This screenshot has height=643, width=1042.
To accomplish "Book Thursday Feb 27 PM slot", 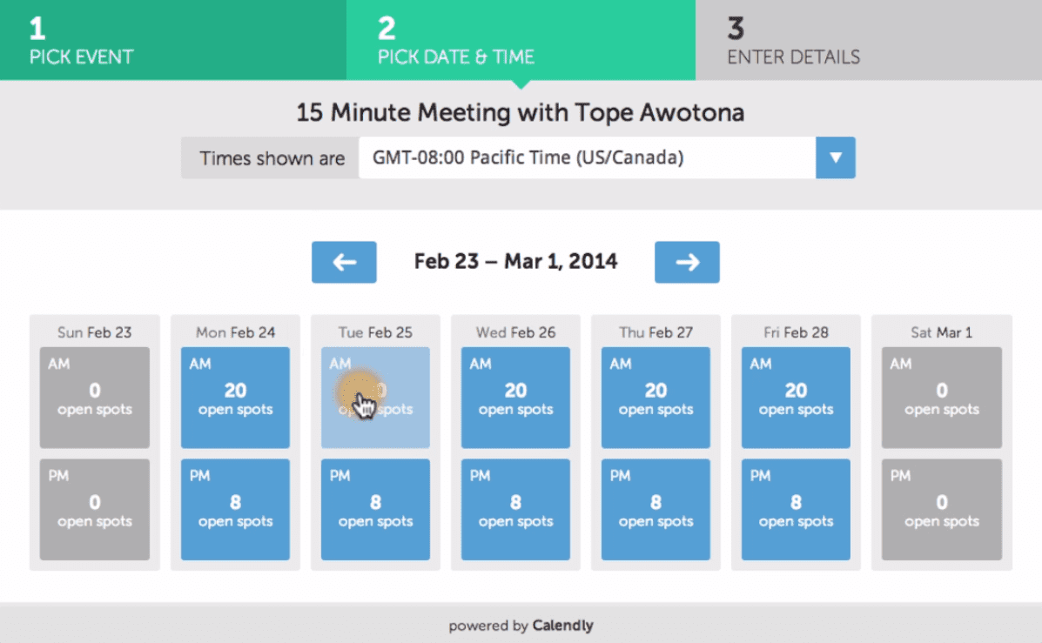I will tap(655, 510).
